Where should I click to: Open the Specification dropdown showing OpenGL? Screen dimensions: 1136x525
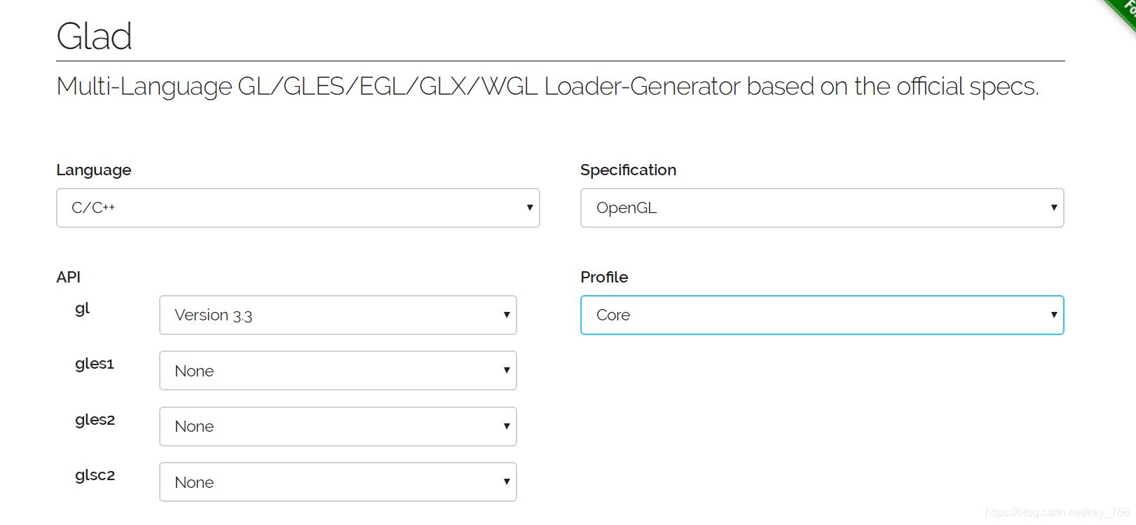[x=822, y=207]
